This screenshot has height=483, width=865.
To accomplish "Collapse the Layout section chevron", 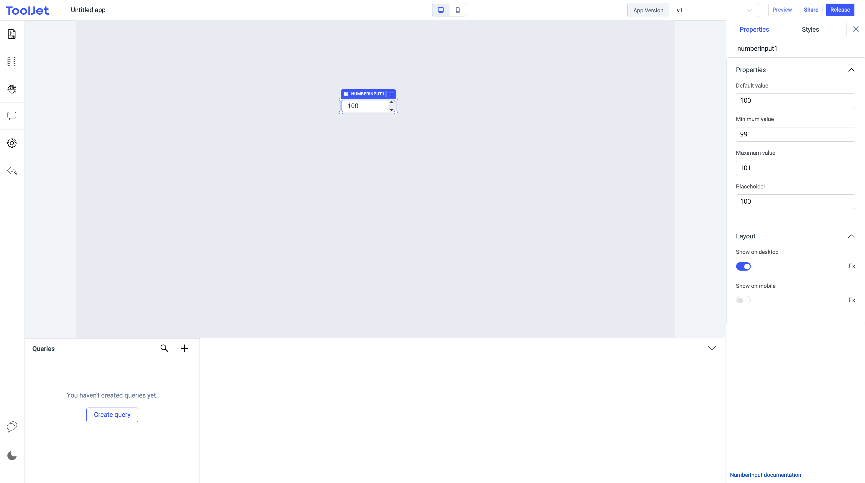I will 851,236.
